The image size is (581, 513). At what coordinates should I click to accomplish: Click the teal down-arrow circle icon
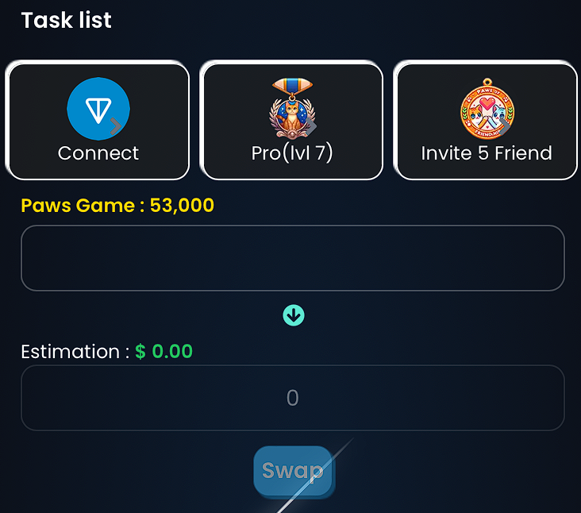pyautogui.click(x=294, y=315)
